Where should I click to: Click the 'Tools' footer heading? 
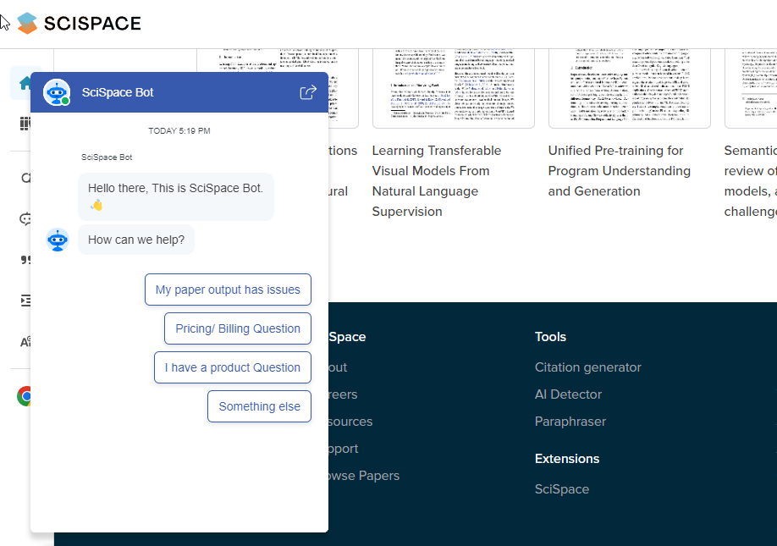pos(550,337)
